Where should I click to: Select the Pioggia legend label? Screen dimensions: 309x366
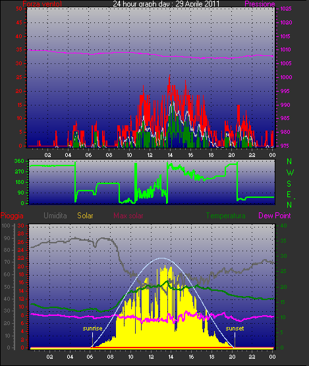pos(12,216)
